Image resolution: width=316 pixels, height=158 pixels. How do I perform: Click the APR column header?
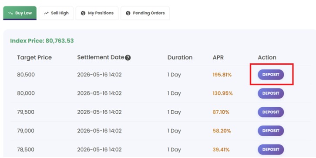click(x=218, y=57)
